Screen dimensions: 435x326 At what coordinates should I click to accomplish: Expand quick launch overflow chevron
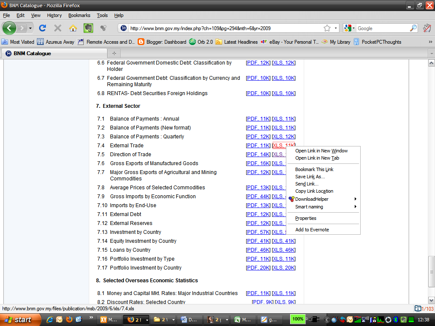pyautogui.click(x=91, y=318)
